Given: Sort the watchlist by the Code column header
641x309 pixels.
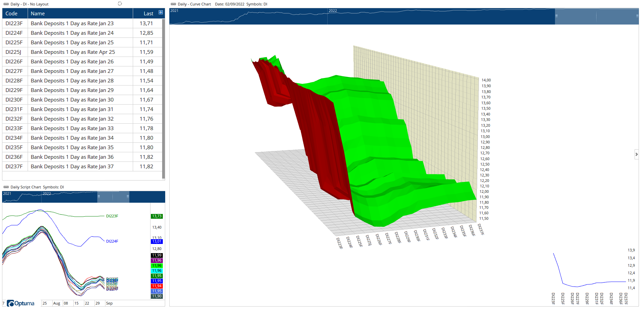Looking at the screenshot, I should click(x=12, y=14).
